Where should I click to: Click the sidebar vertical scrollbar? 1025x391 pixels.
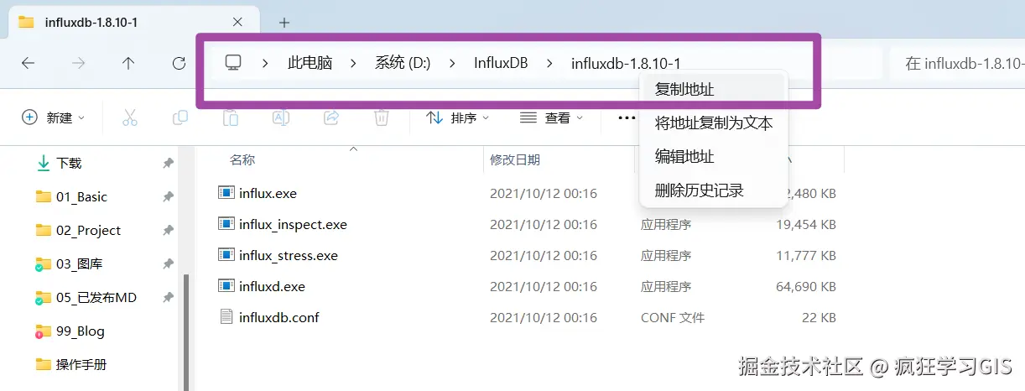[187, 331]
